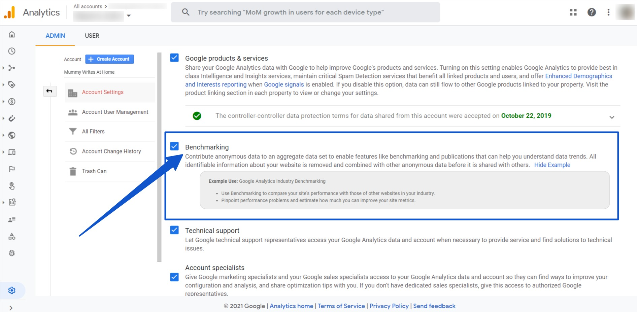
Task: Open the Analytics home footer link
Action: 291,306
